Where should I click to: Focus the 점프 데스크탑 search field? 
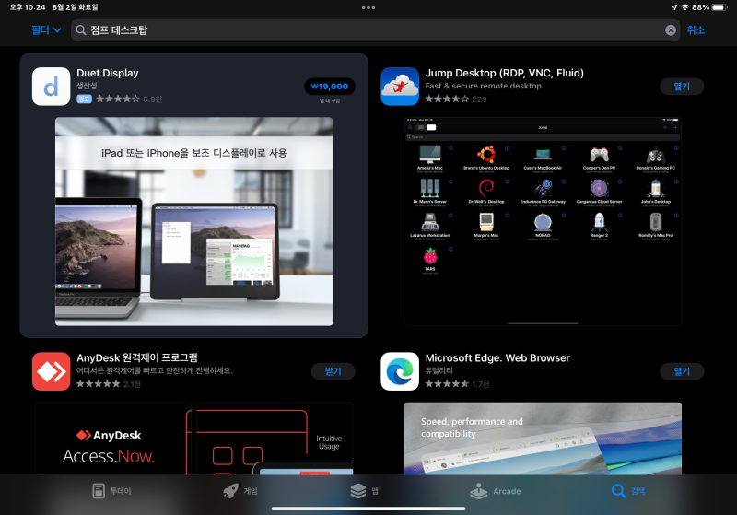375,30
